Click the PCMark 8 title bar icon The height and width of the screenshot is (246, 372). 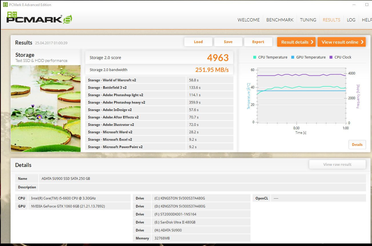(5, 5)
